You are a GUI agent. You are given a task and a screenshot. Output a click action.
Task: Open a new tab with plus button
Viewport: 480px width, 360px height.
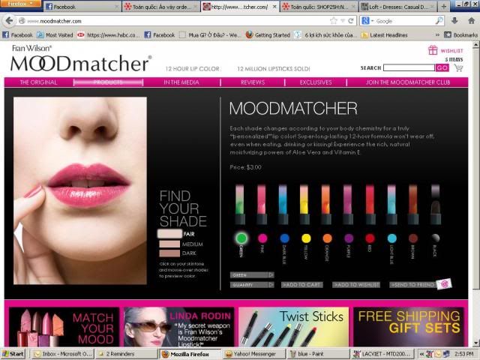point(444,6)
